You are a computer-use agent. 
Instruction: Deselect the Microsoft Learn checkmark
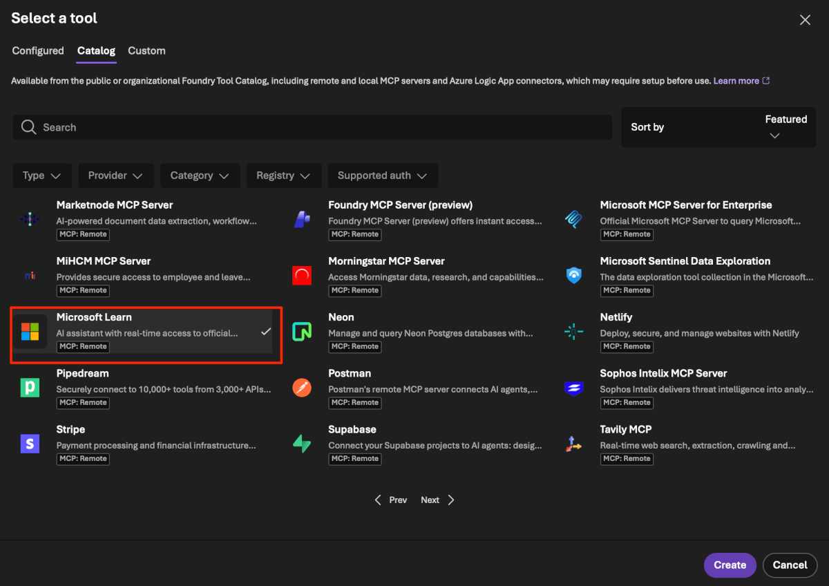click(265, 332)
